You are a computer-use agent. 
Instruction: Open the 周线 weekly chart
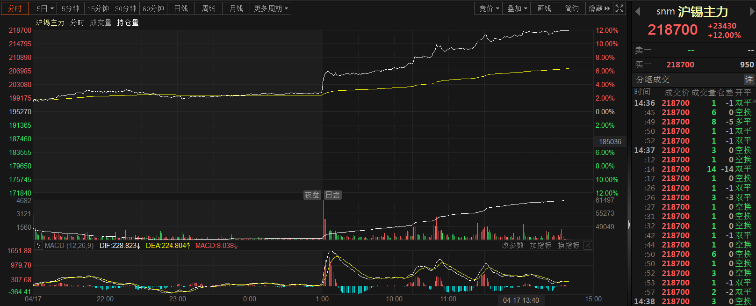point(209,8)
